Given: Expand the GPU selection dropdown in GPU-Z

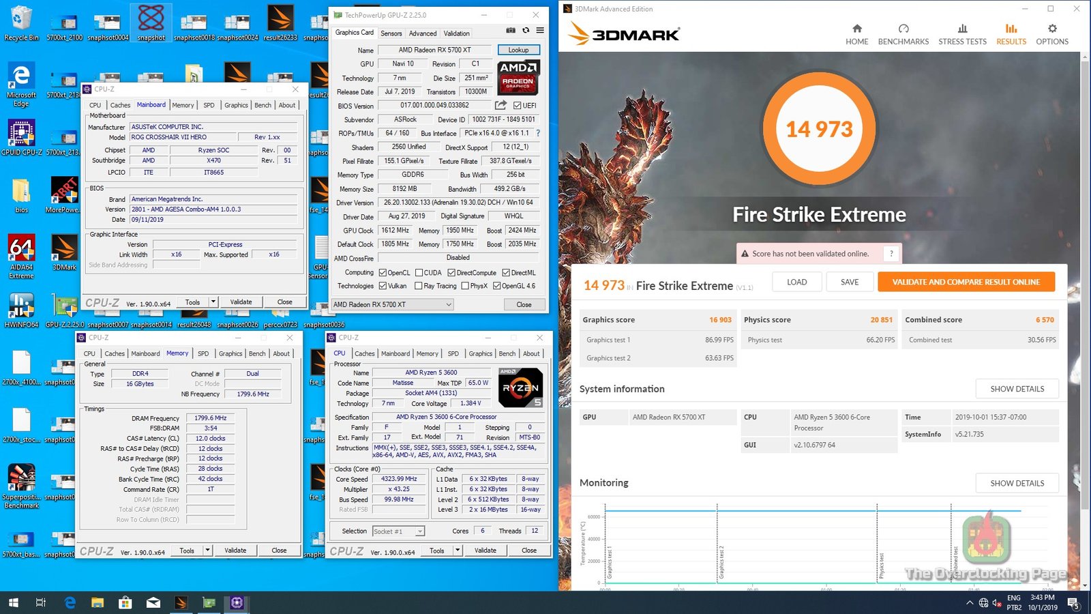Looking at the screenshot, I should tap(448, 305).
